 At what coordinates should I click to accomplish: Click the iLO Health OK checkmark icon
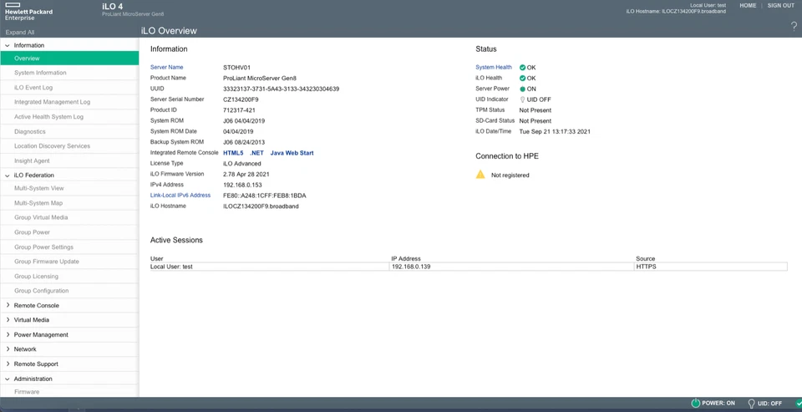(523, 79)
